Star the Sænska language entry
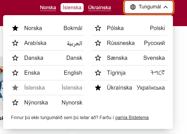Viewport: 187px width, 134px height. point(98,58)
